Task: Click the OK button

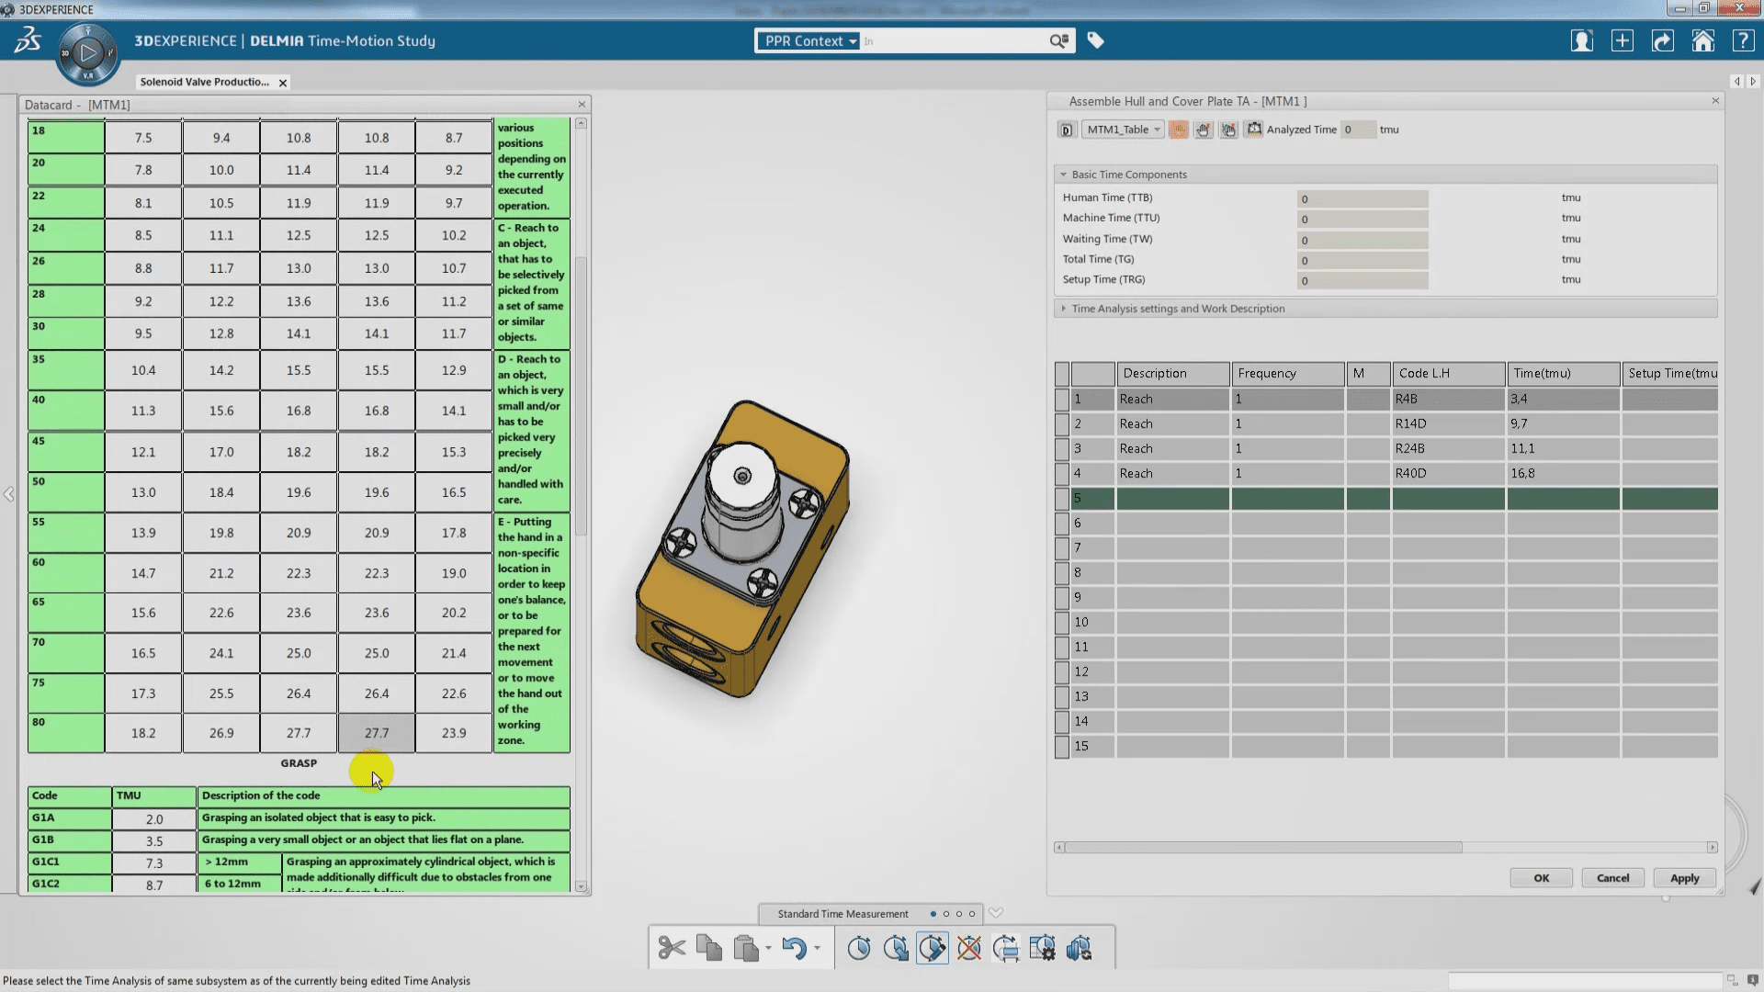Action: tap(1541, 878)
